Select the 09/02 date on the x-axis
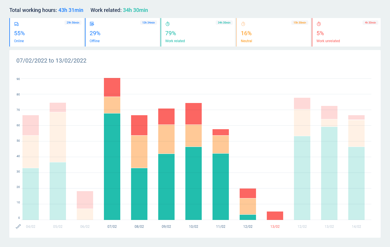The height and width of the screenshot is (247, 390). (x=166, y=227)
